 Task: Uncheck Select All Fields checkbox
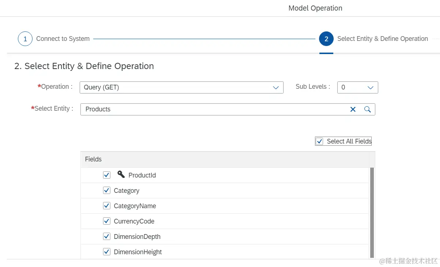tap(320, 141)
